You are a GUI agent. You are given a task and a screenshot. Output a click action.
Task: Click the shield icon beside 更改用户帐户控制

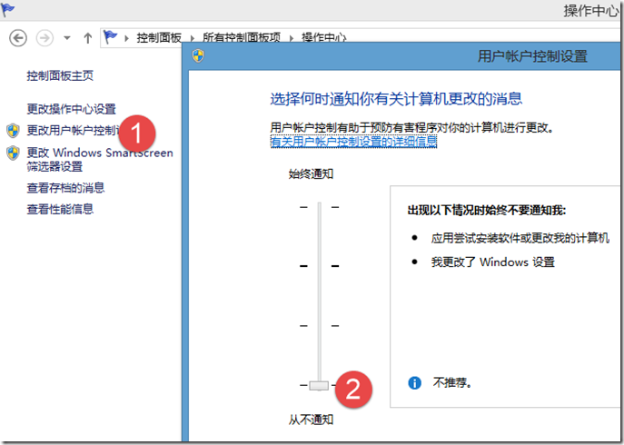click(x=13, y=130)
